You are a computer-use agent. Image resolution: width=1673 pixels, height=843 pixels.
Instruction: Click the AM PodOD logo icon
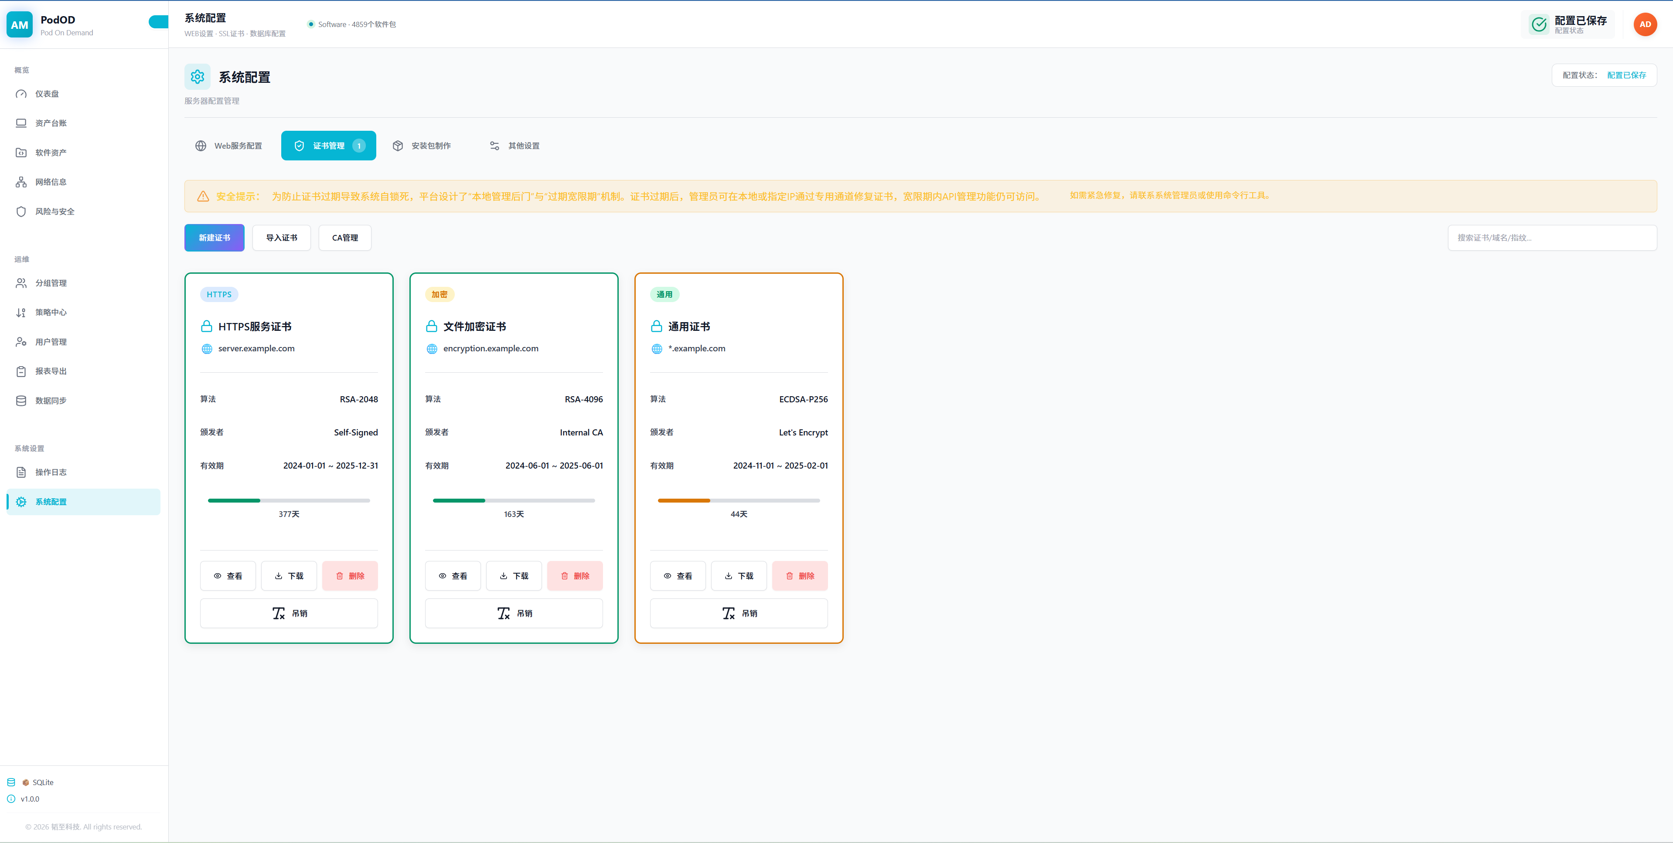[20, 25]
